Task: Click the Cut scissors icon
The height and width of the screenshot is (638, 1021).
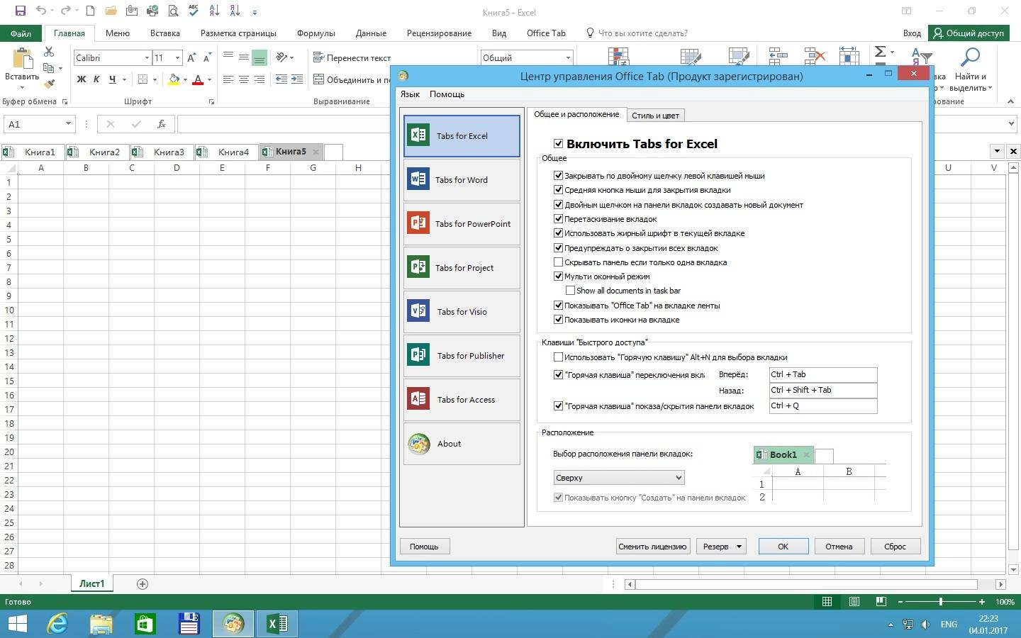Action: [x=49, y=52]
